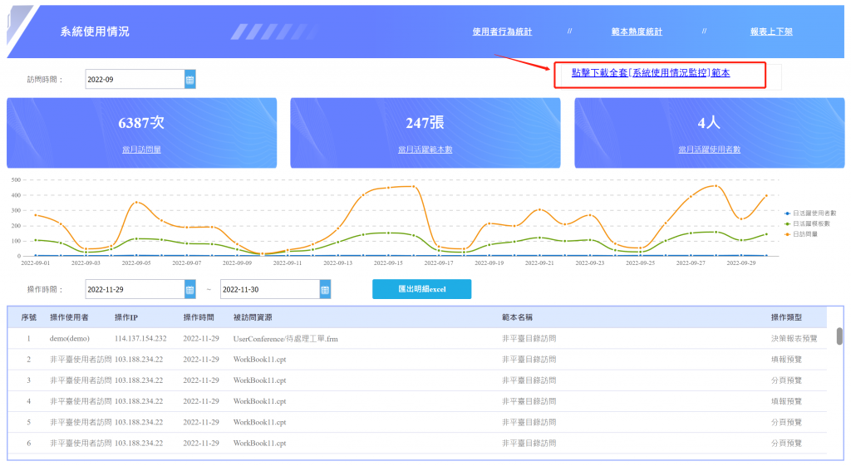The height and width of the screenshot is (466, 851).
Task: Click the 操作IP column header
Action: coord(126,317)
